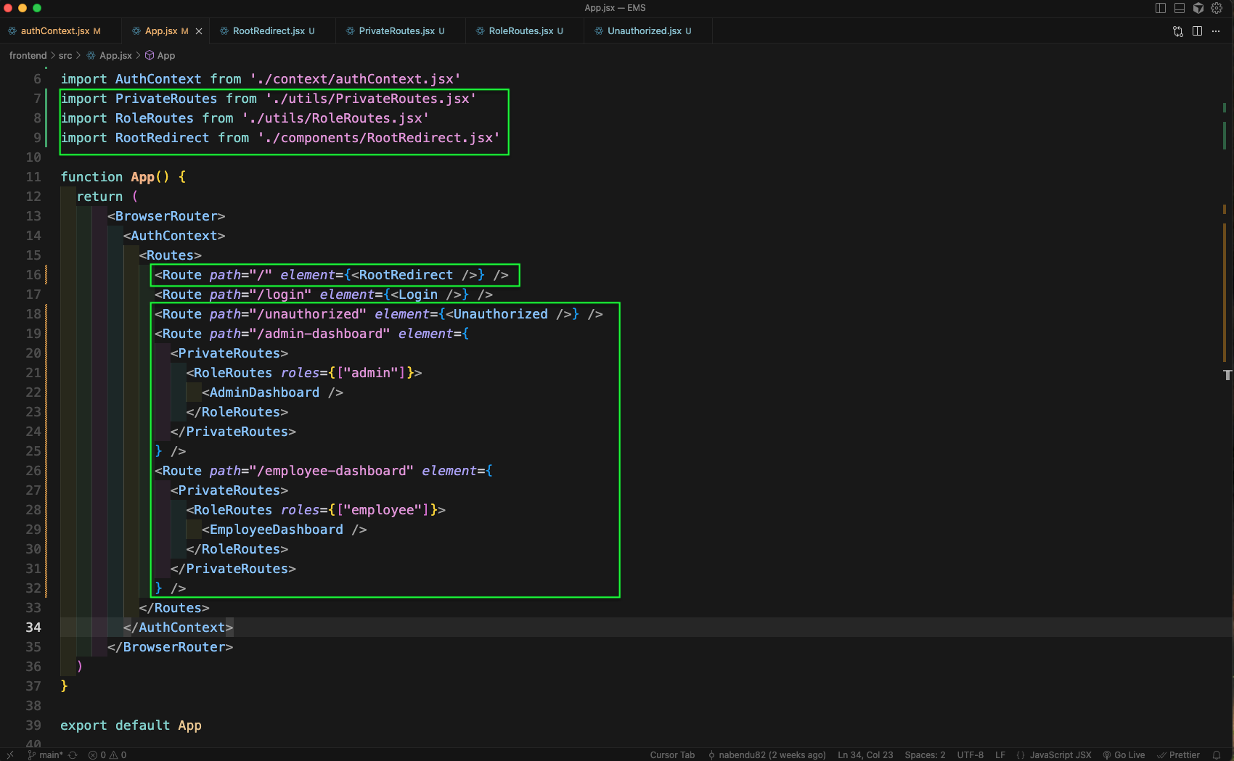Image resolution: width=1234 pixels, height=761 pixels.
Task: Click the Cursor Tab status item
Action: click(x=672, y=754)
